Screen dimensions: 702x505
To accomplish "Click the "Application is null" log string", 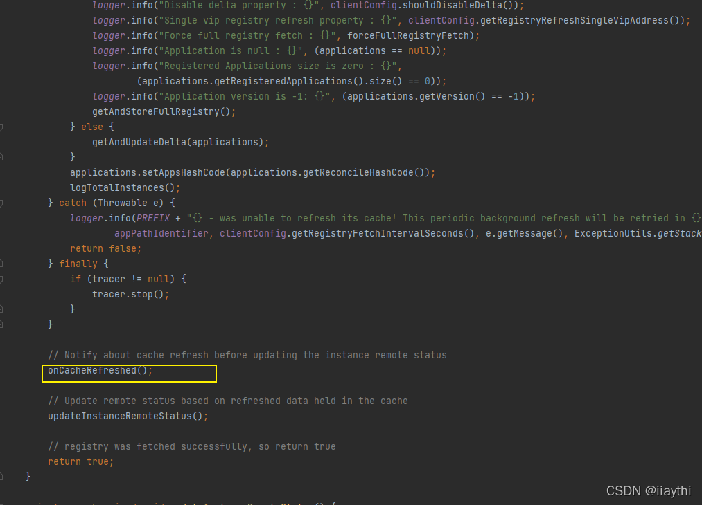I will pos(231,51).
